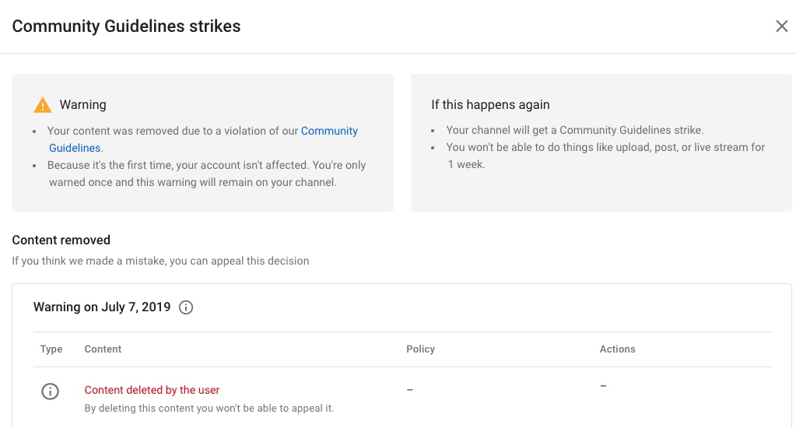Click the "If this happens again" heading
Image resolution: width=796 pixels, height=428 pixels.
coord(490,105)
